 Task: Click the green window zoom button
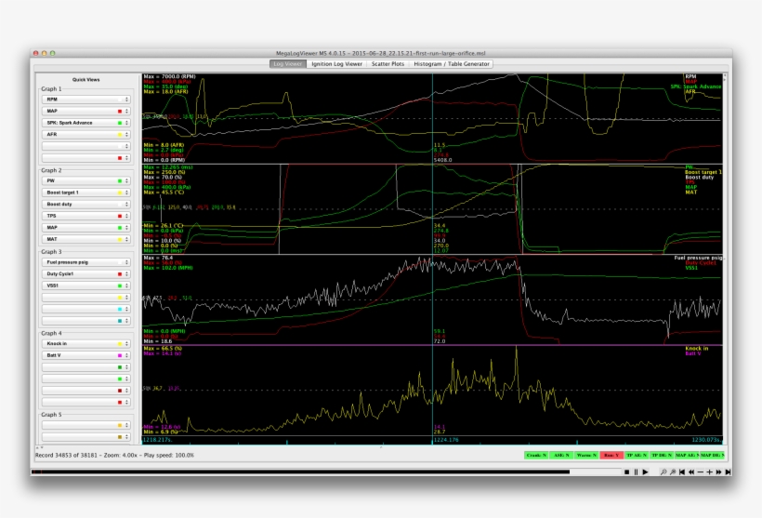pyautogui.click(x=52, y=53)
